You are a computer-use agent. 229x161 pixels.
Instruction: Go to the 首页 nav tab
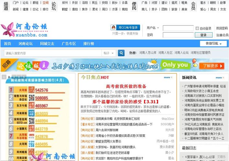[x=7, y=44]
